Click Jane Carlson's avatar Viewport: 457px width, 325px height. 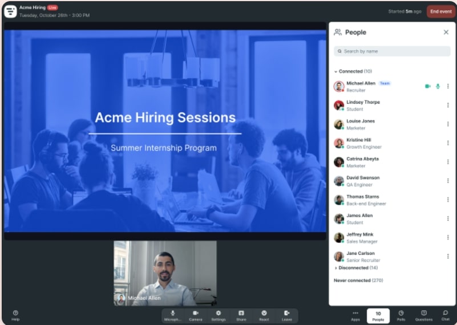(339, 257)
